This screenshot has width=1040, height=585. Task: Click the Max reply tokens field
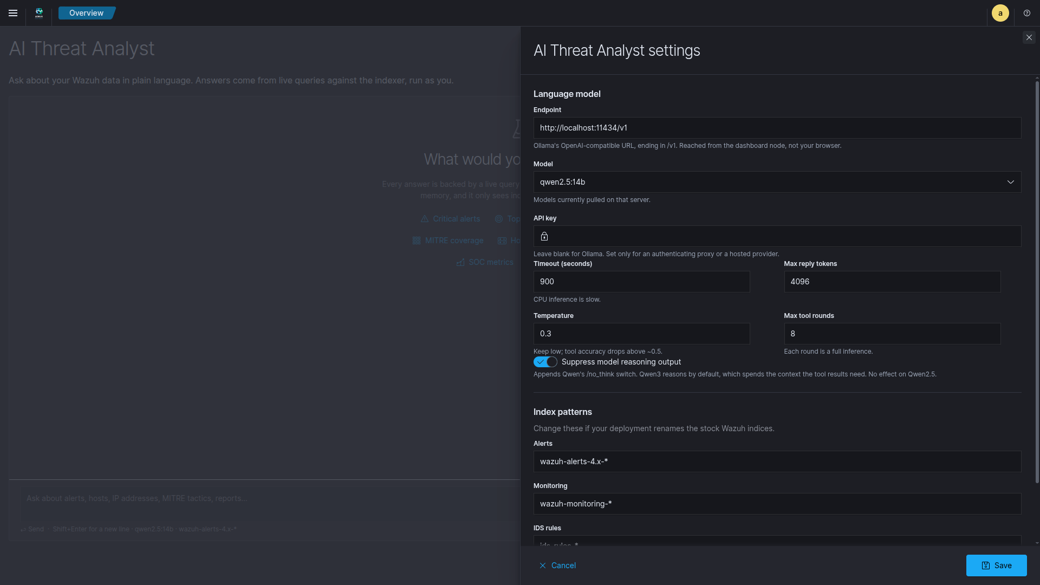pos(892,282)
